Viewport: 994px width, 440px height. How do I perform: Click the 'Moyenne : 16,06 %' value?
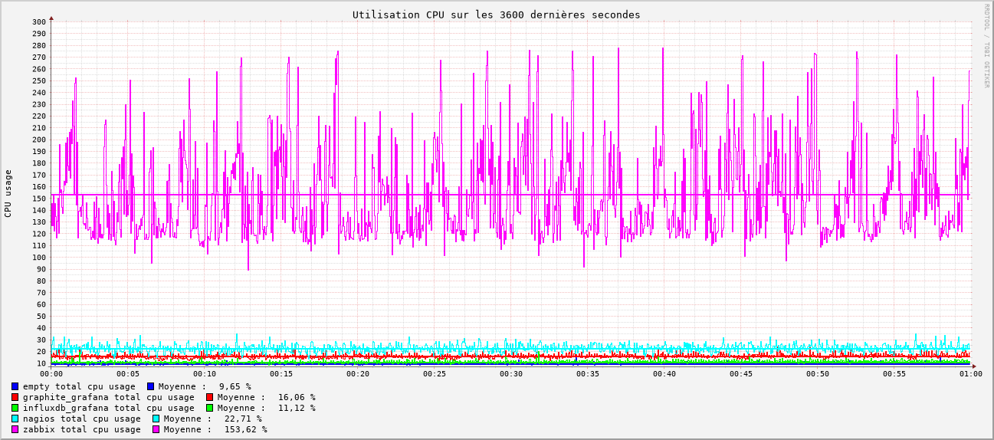[x=267, y=397]
